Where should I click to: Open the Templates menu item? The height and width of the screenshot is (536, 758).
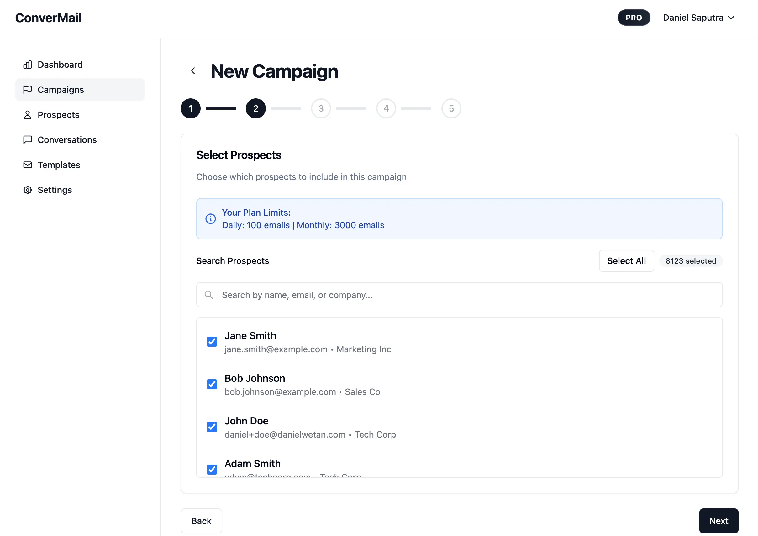pyautogui.click(x=59, y=165)
